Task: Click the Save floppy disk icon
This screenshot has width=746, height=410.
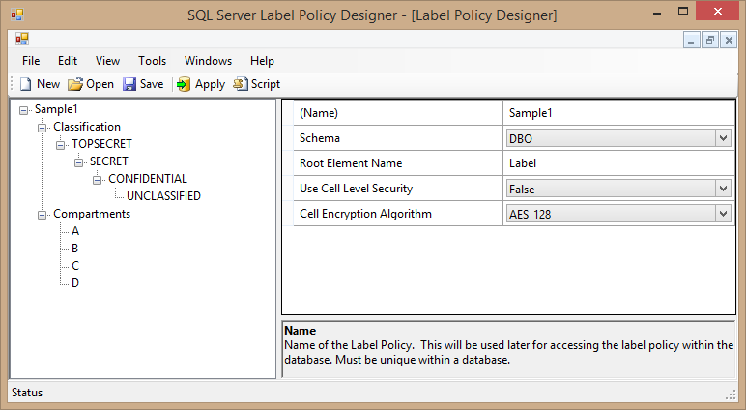Action: [129, 84]
